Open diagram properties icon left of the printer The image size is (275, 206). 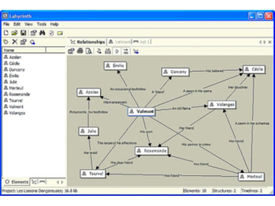click(x=71, y=51)
